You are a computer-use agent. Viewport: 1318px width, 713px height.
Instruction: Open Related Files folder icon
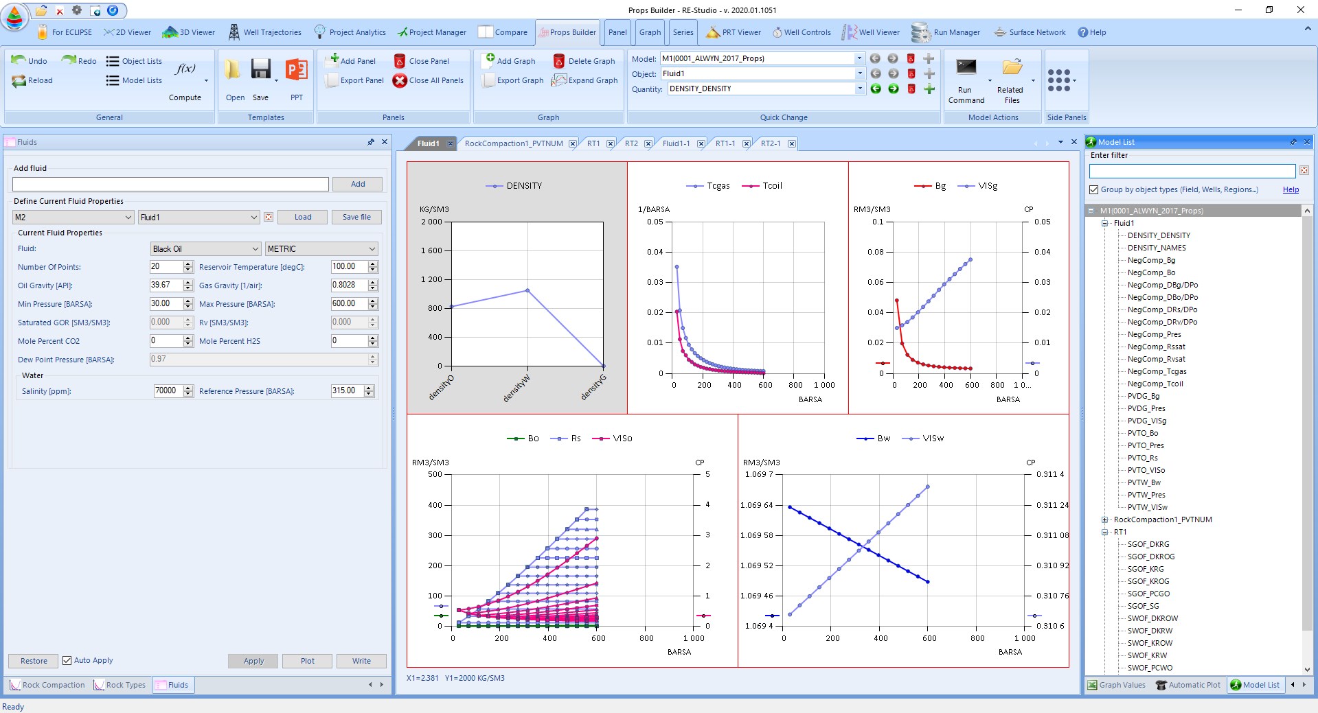point(1012,67)
